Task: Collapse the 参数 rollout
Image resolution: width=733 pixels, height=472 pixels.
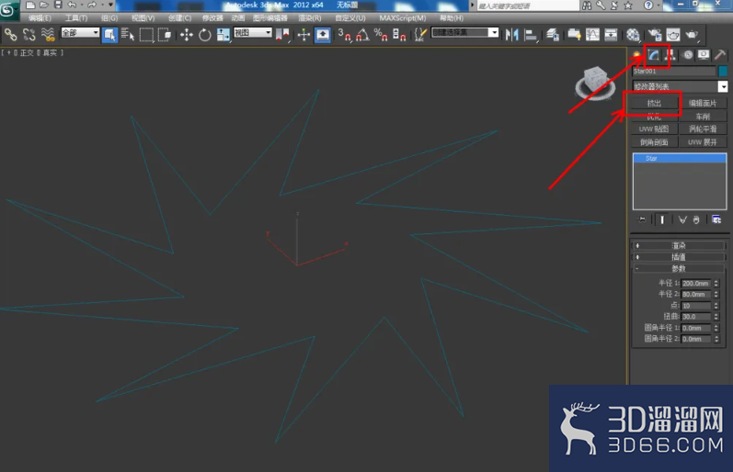Action: coord(679,268)
